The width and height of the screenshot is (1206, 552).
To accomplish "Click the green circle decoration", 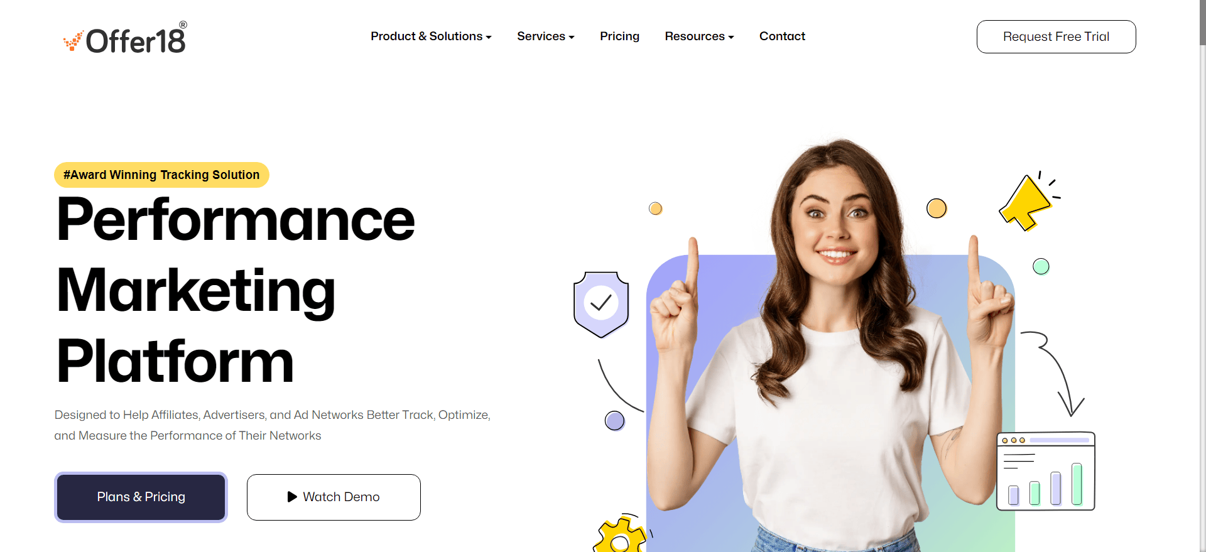I will pos(1041,266).
